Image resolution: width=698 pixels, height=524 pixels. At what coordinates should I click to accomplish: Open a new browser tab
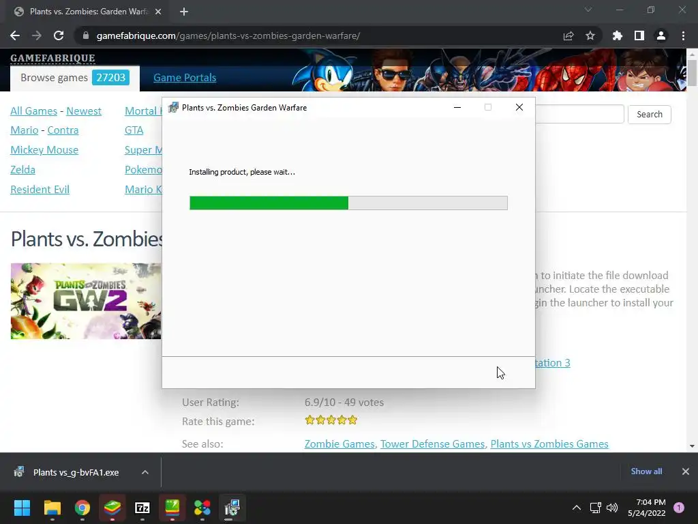[x=184, y=12]
